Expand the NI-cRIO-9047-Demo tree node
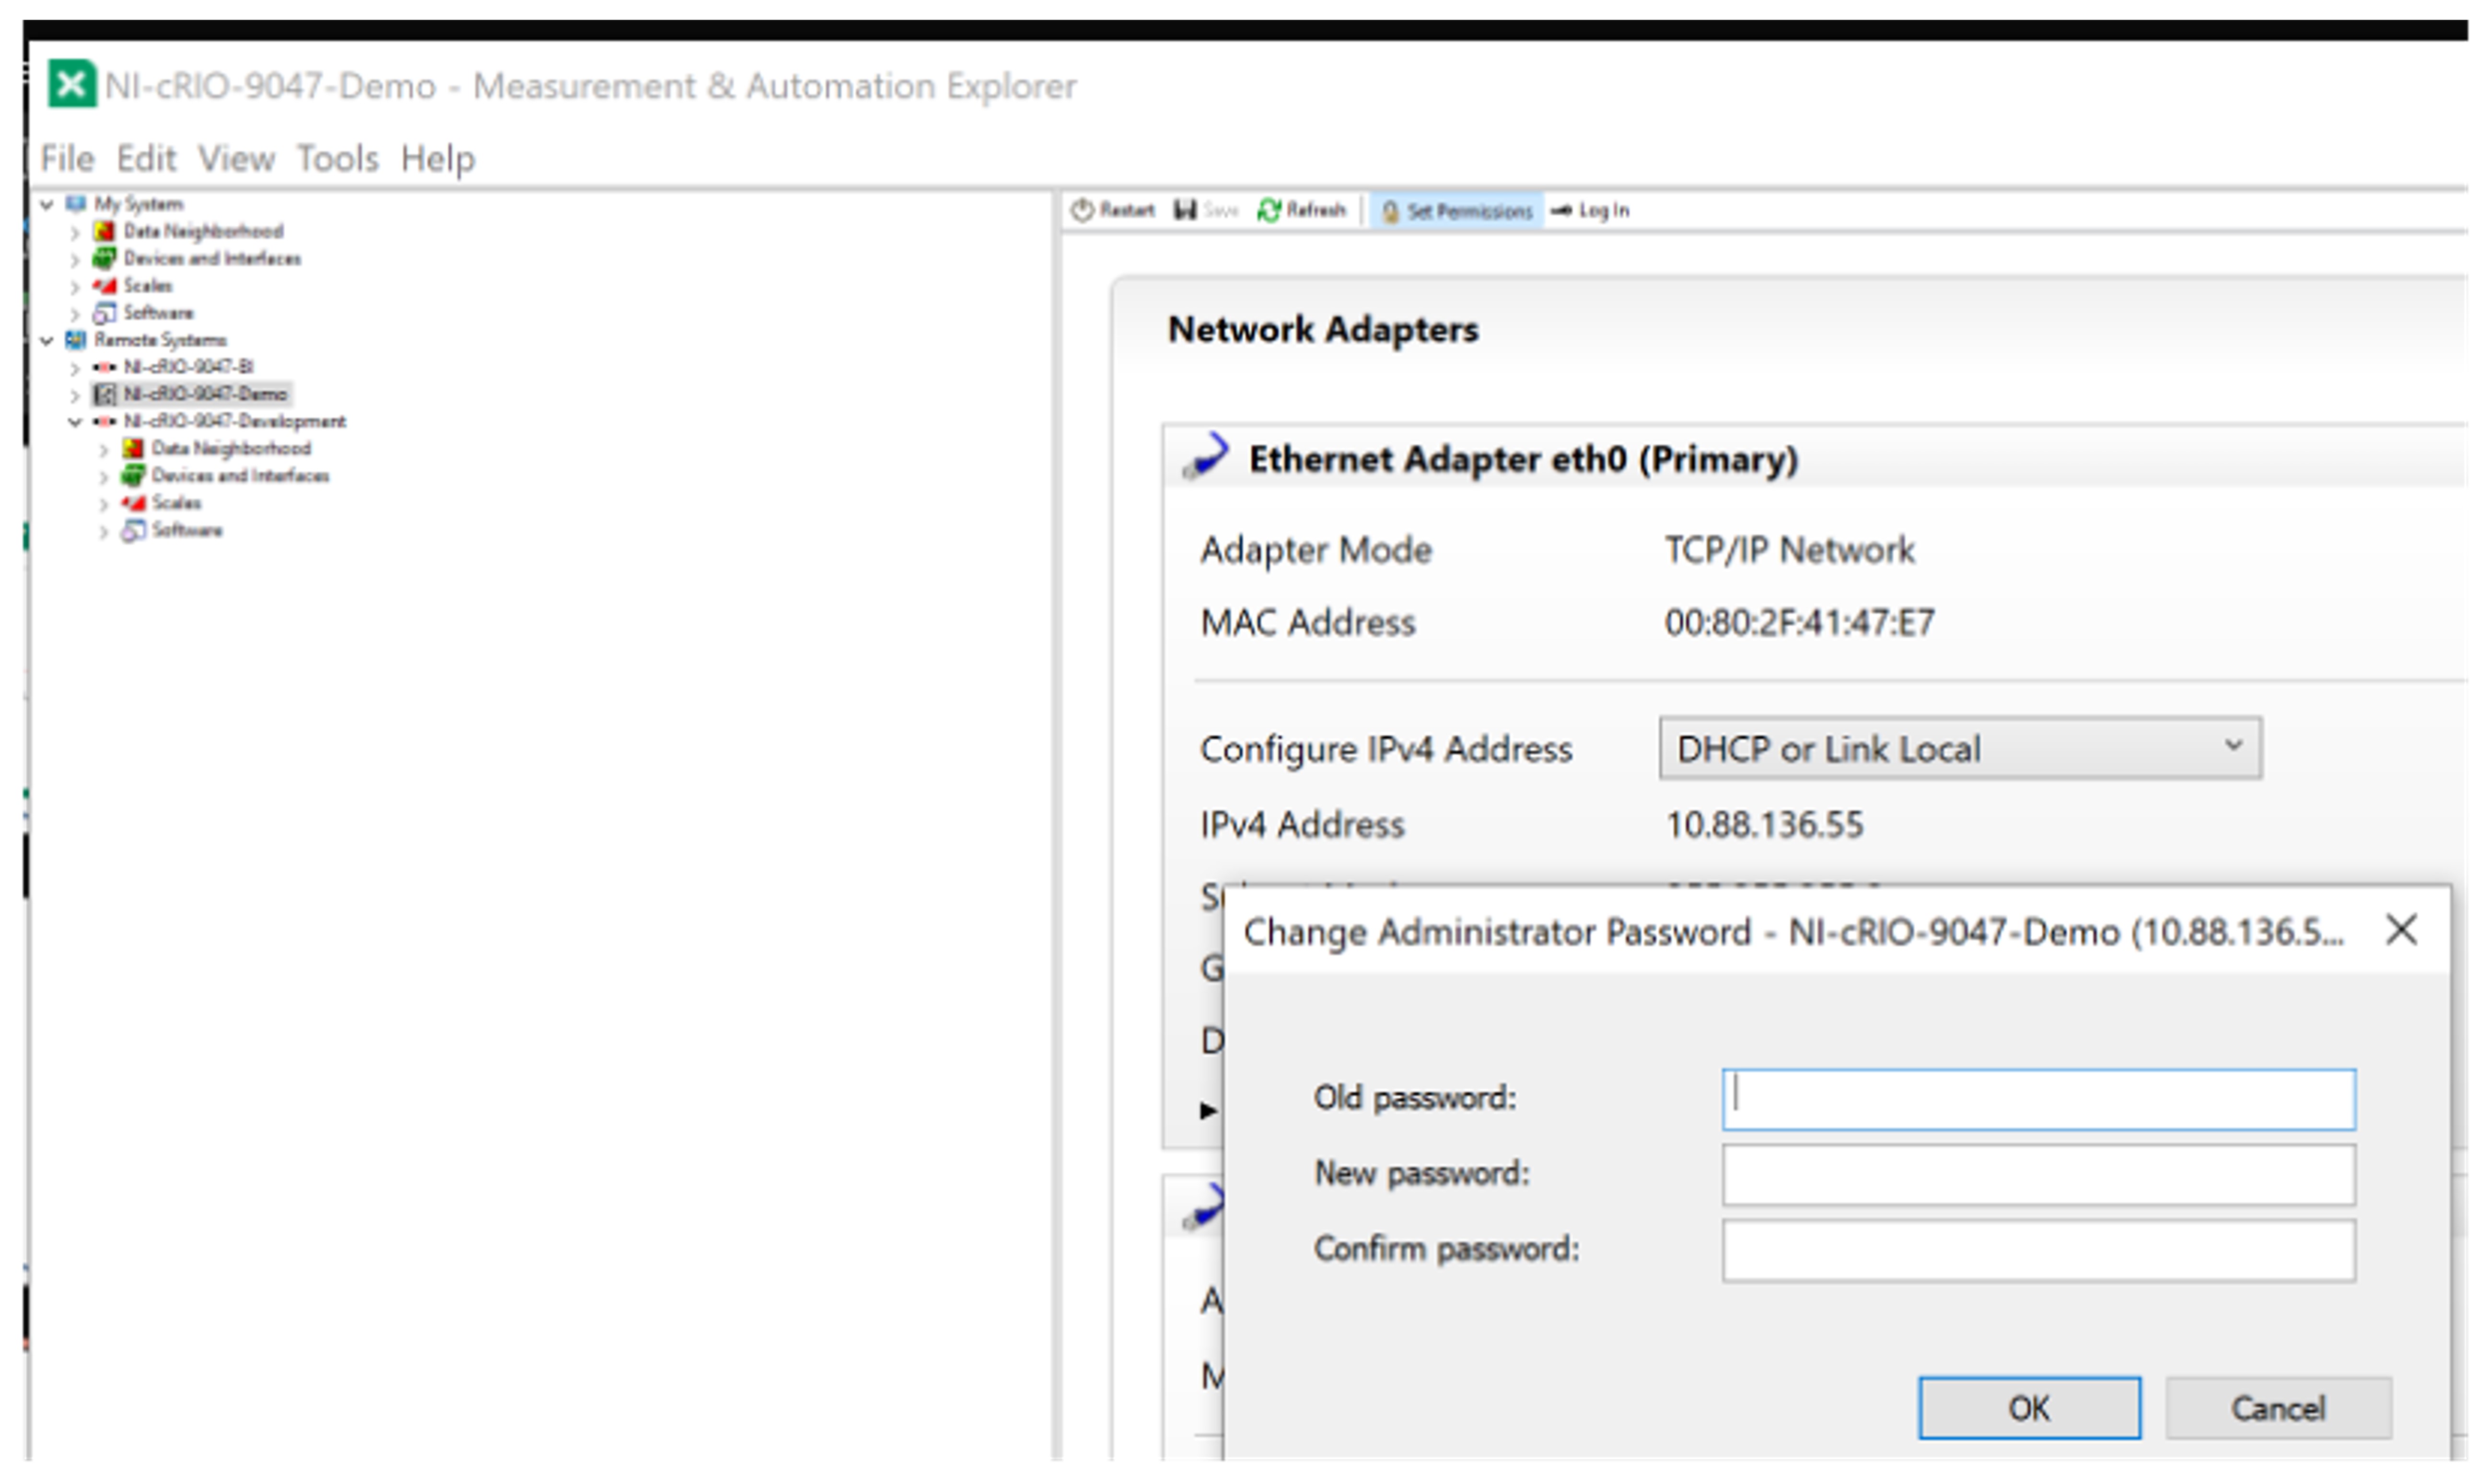 tap(74, 395)
